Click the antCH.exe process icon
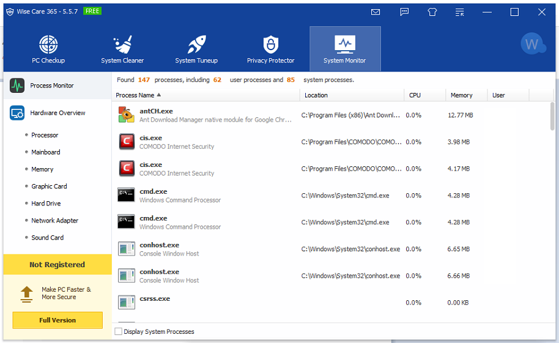 click(x=126, y=115)
